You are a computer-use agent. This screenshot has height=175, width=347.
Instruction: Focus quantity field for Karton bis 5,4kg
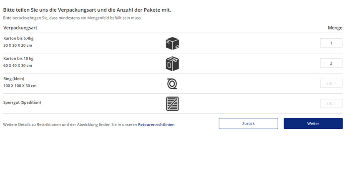pos(331,43)
